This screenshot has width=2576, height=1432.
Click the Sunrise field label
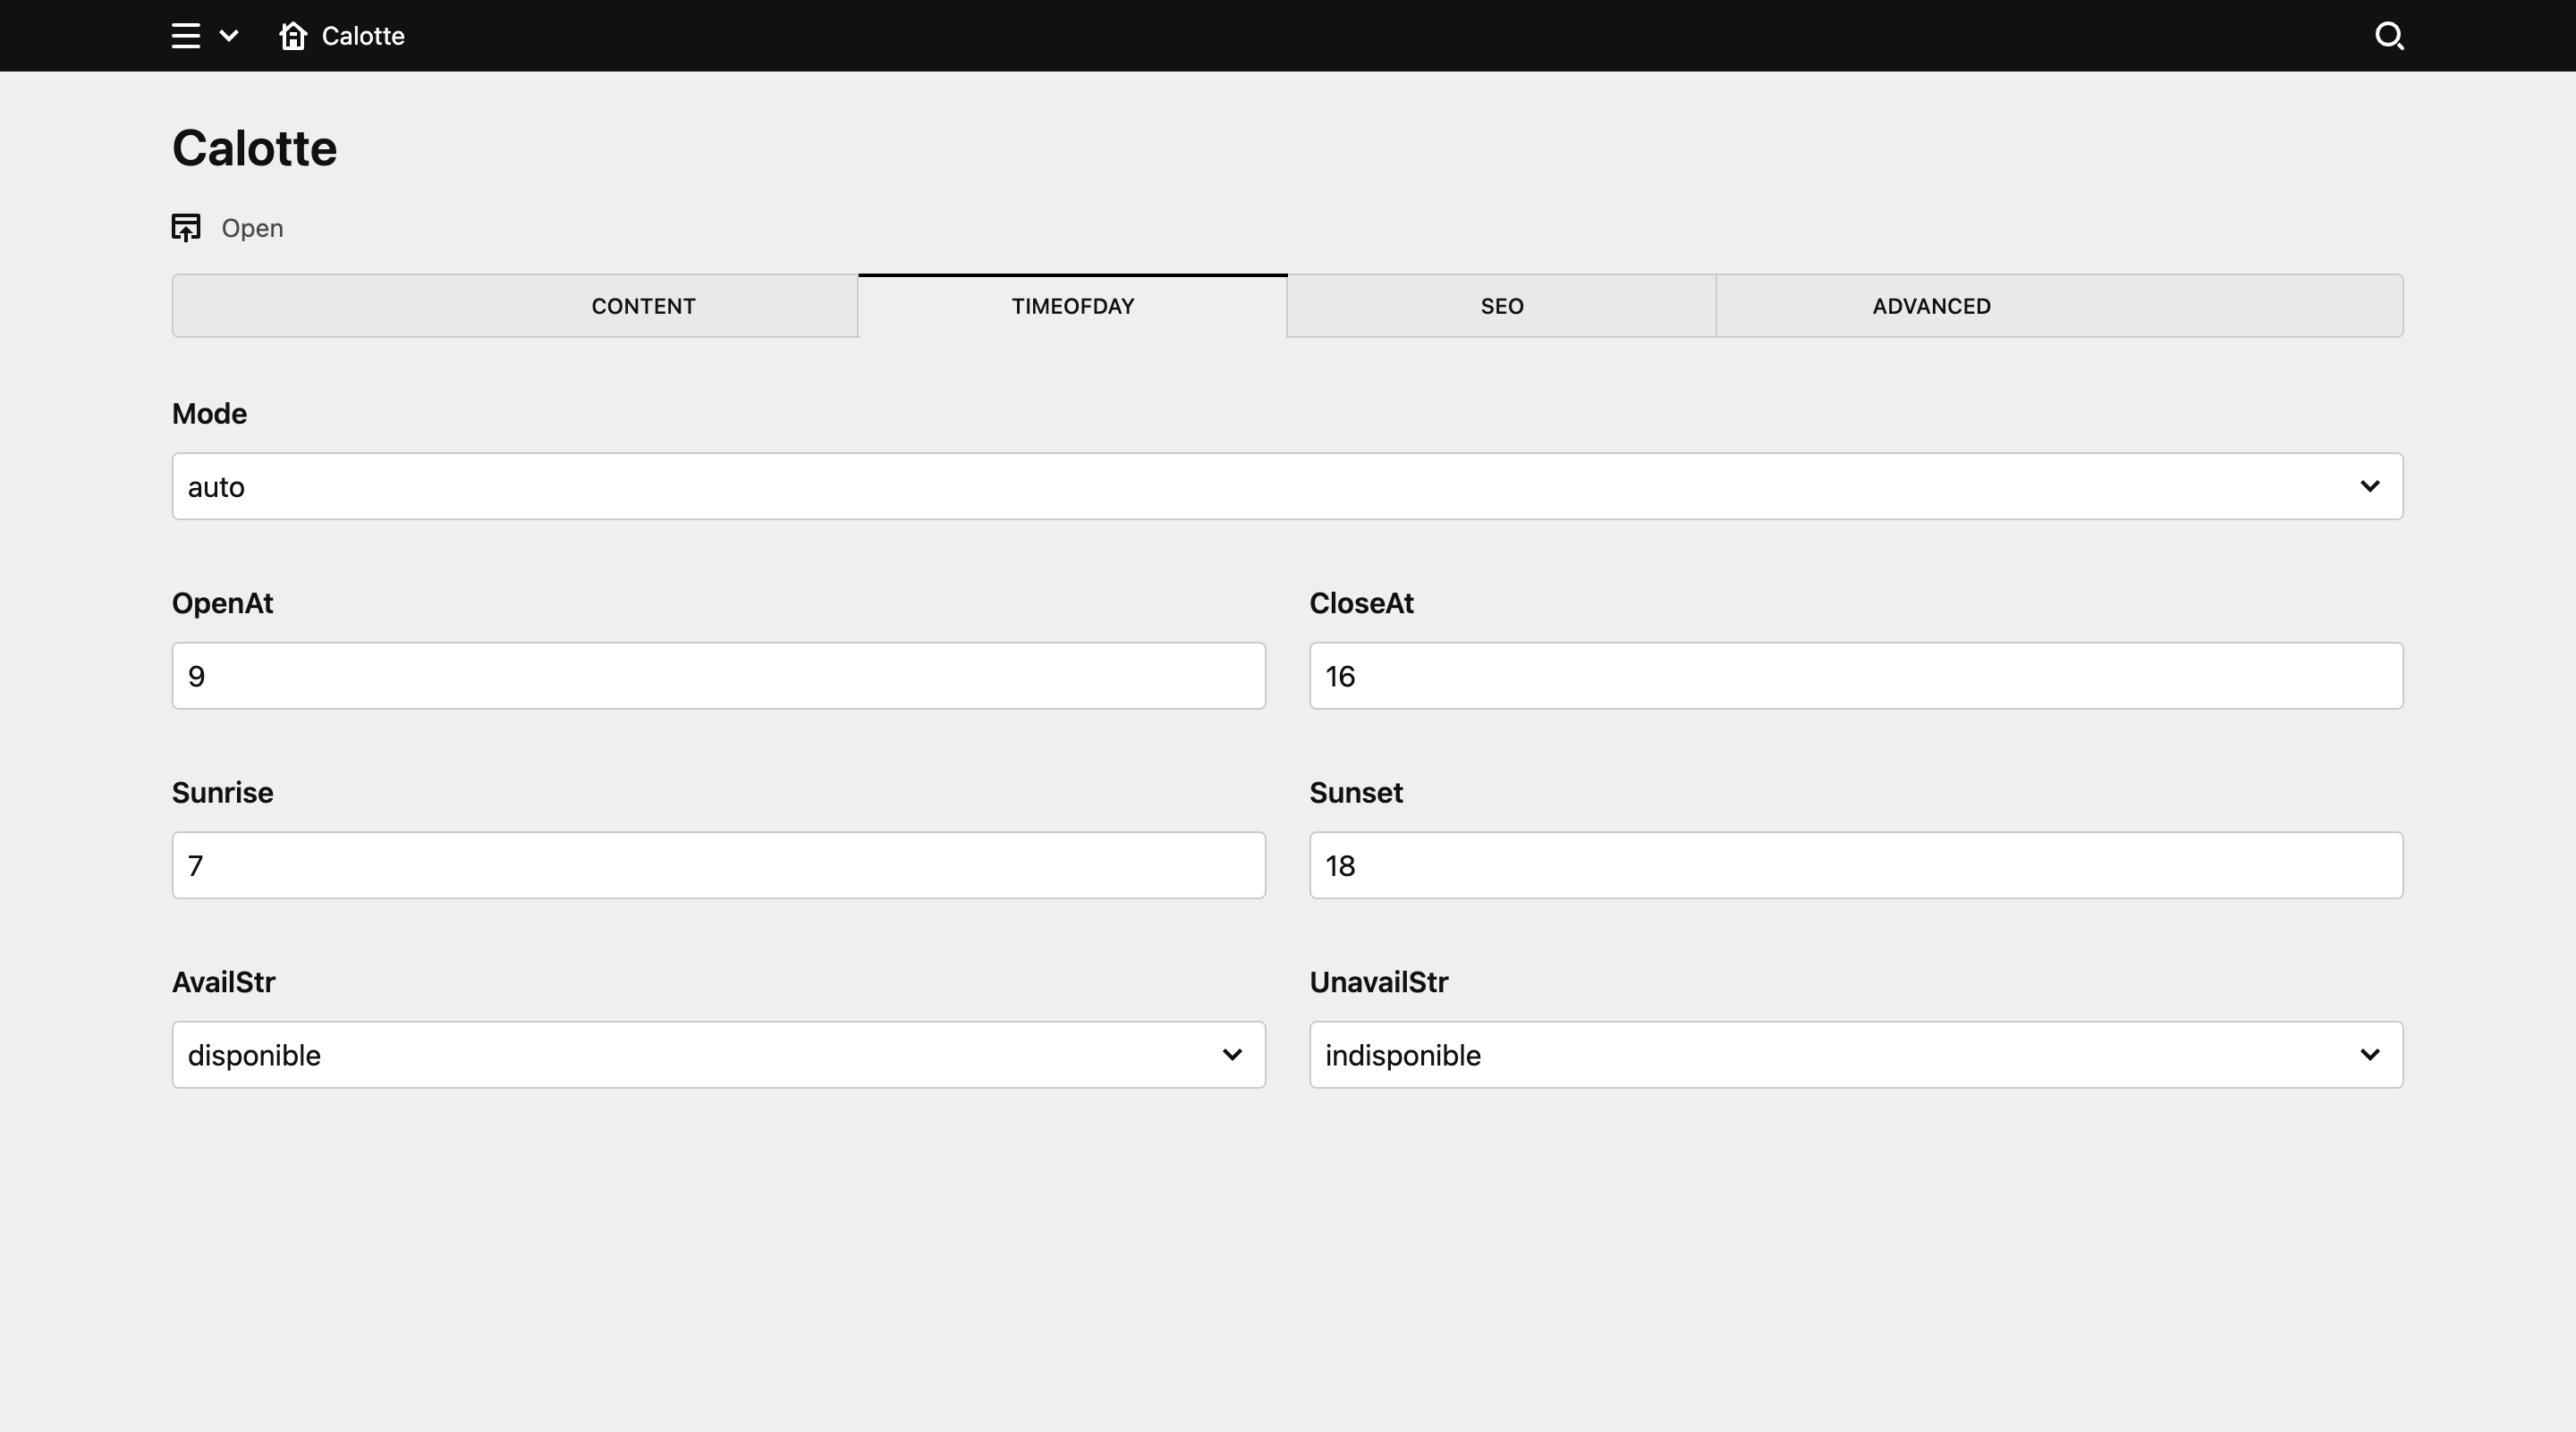[222, 793]
